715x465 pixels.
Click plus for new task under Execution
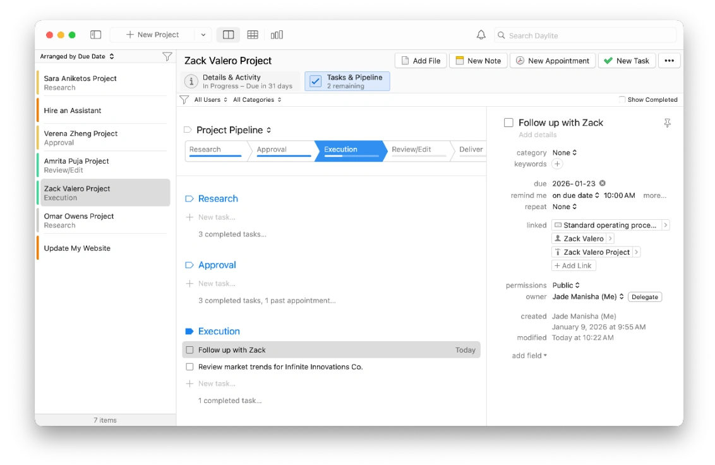coord(189,383)
